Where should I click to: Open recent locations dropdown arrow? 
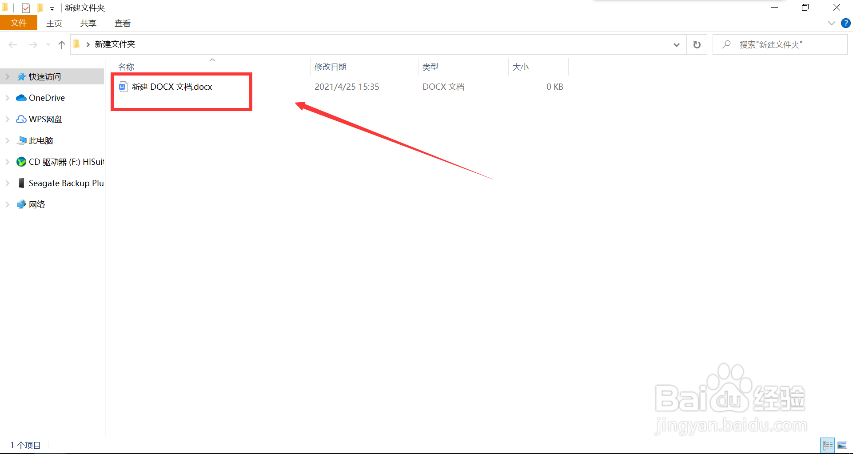pos(48,45)
